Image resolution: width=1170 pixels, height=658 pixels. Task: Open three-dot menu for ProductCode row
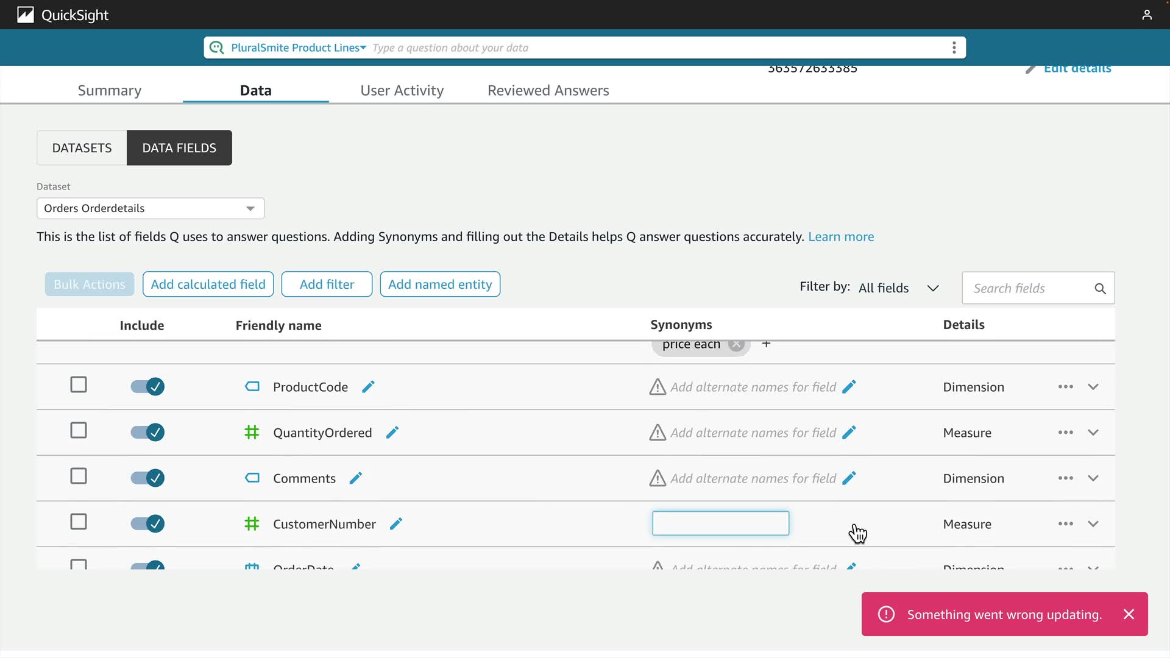[1065, 387]
